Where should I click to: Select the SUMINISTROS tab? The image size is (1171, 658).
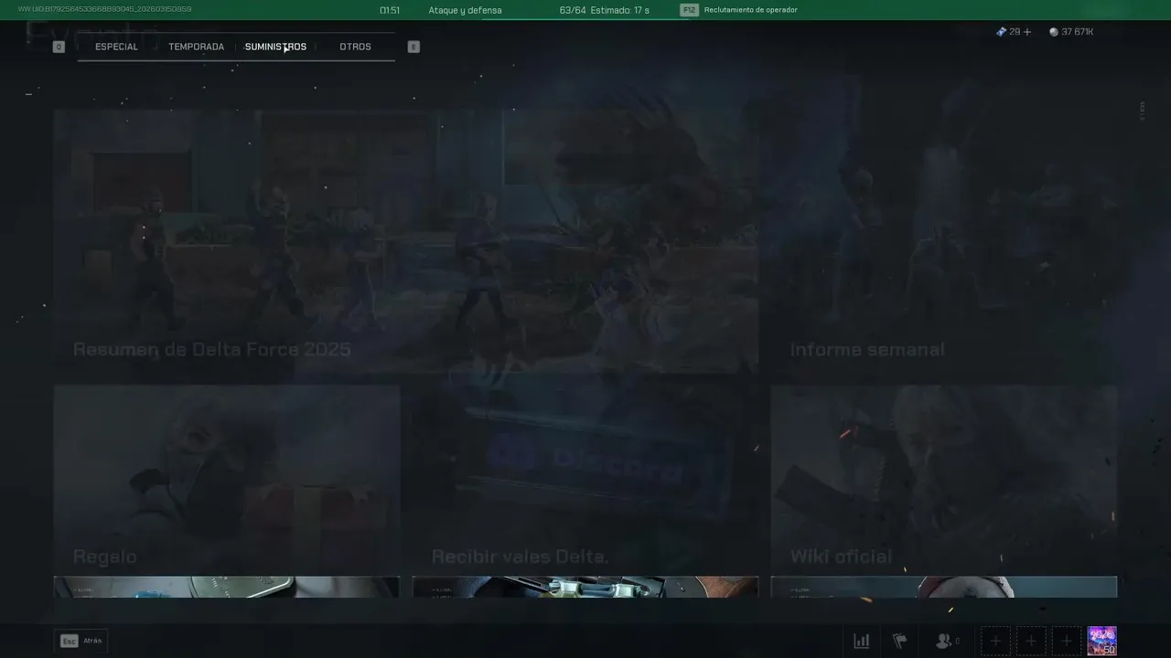point(275,47)
